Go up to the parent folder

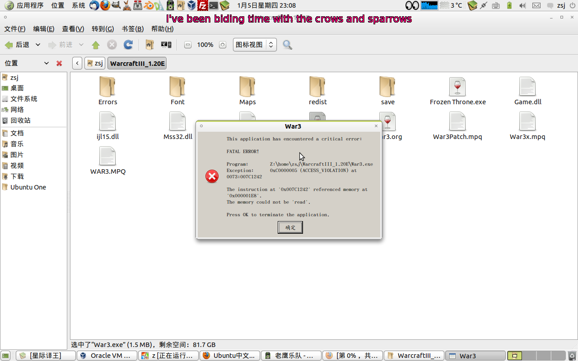click(96, 45)
